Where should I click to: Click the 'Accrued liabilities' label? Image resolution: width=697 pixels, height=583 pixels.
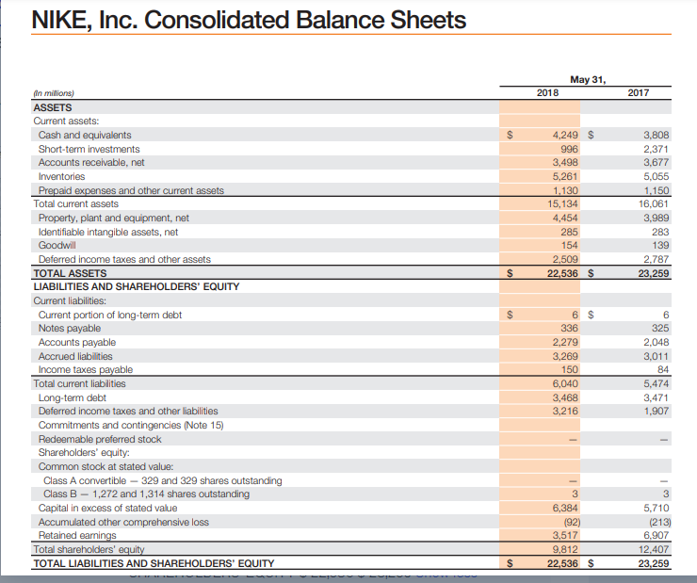click(x=75, y=356)
